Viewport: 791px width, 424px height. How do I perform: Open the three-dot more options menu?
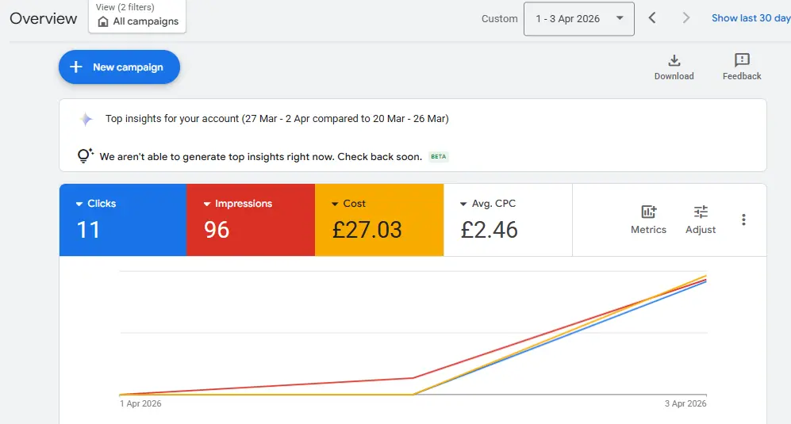743,220
